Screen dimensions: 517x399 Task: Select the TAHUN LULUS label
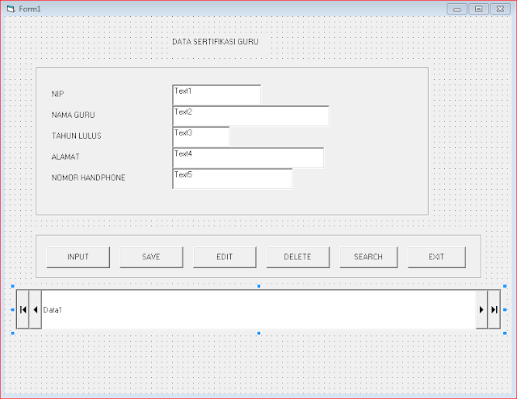(x=77, y=136)
